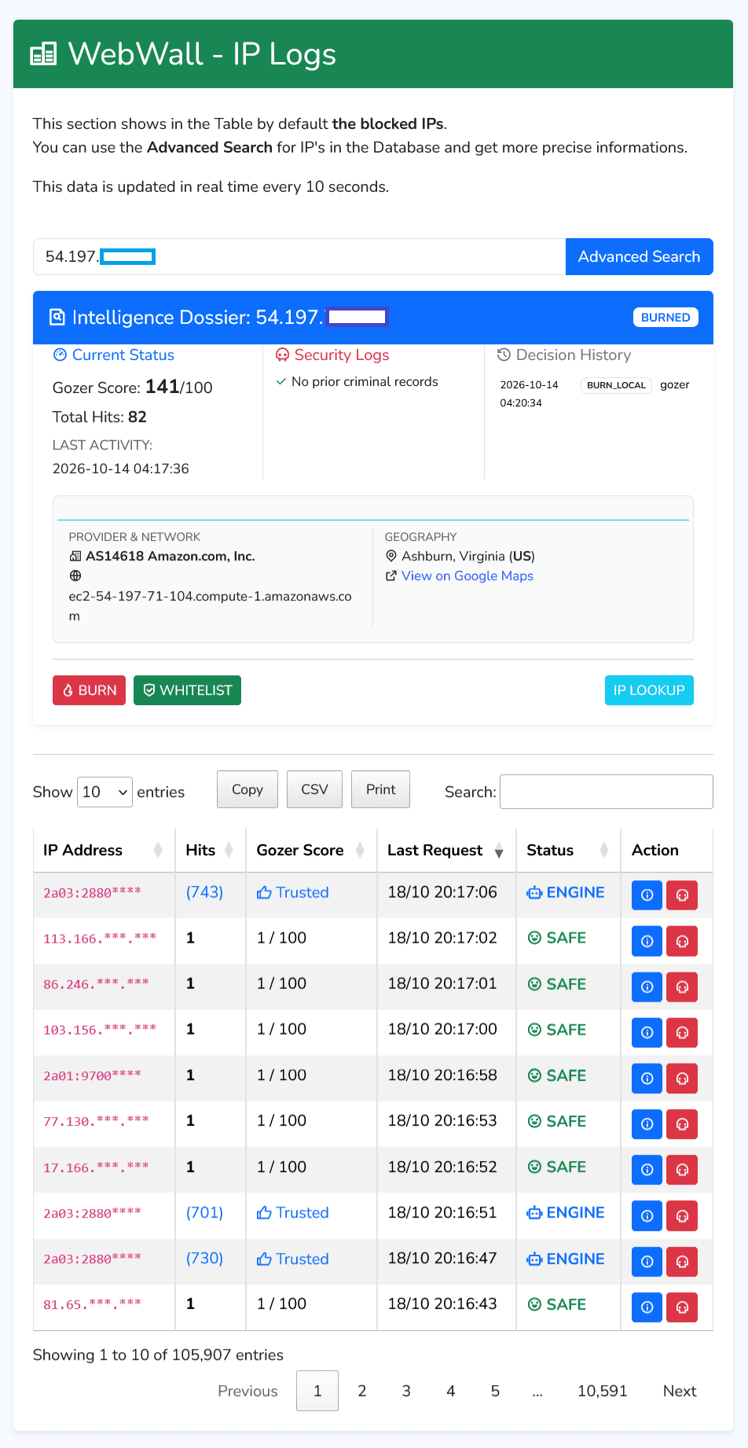748x1448 pixels.
Task: Sort table by Hits column
Action: point(210,850)
